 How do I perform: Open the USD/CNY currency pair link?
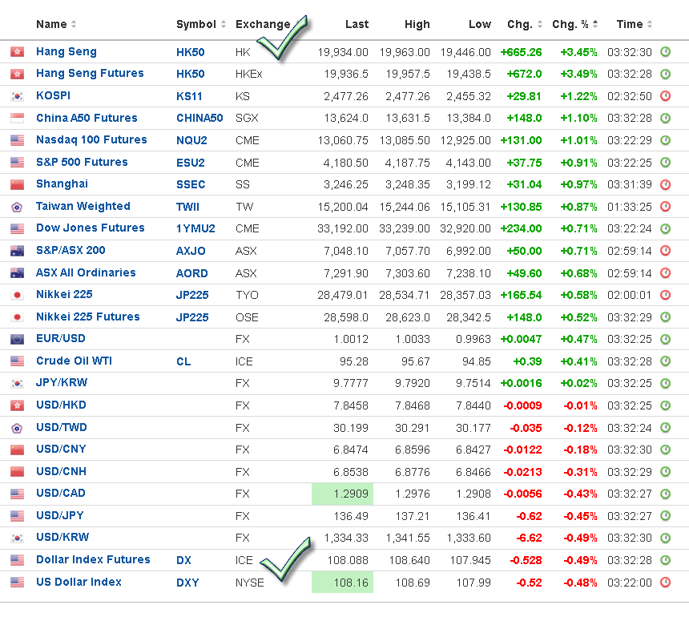pyautogui.click(x=61, y=450)
